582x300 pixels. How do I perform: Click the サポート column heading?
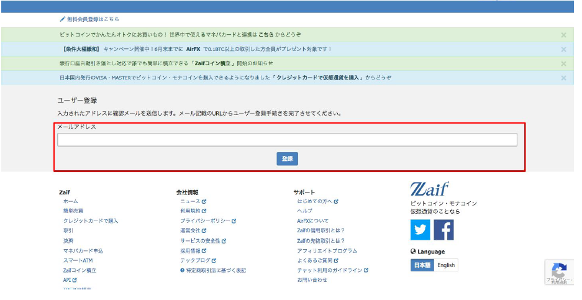click(x=304, y=193)
